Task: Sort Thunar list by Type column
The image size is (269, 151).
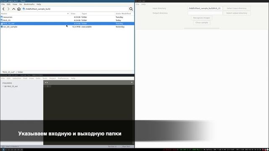Action: pyautogui.click(x=98, y=13)
